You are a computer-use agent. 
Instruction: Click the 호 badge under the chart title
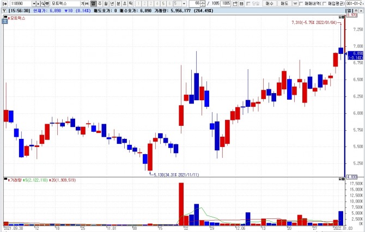click(x=5, y=21)
